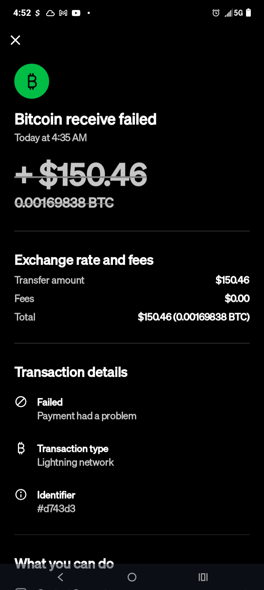The image size is (264, 590).
Task: Tap the Lightning network transaction type text
Action: (x=76, y=462)
